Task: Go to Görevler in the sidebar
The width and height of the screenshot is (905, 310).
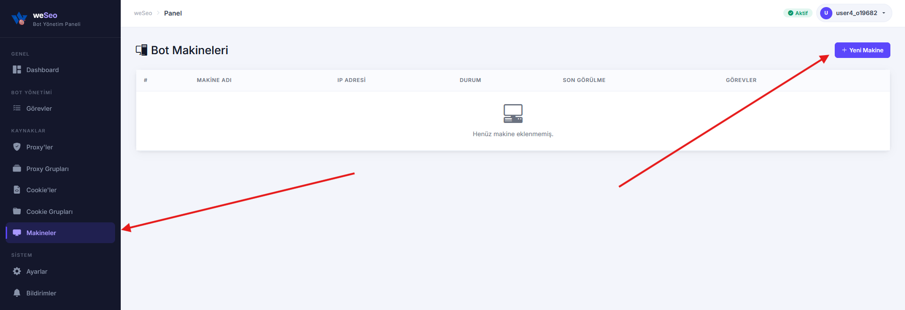Action: (60, 108)
